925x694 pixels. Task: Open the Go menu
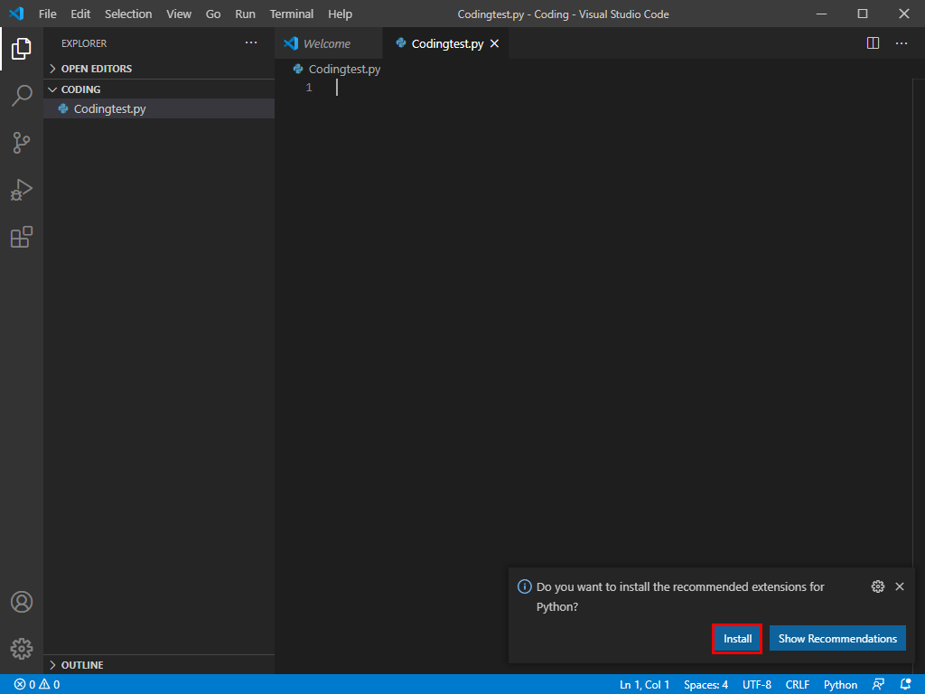[213, 14]
